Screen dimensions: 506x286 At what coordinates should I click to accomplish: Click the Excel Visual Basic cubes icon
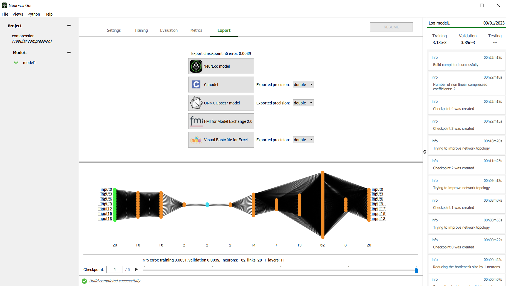tap(196, 140)
